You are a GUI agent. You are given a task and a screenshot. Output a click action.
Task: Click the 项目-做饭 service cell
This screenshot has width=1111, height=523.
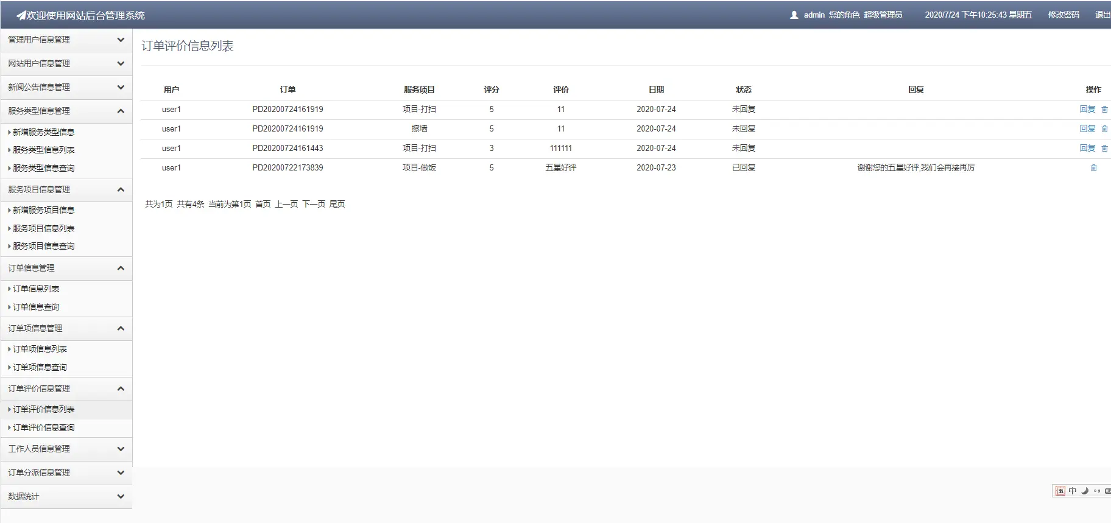(419, 168)
